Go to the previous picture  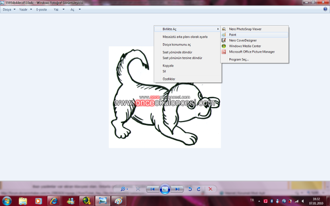pos(153,189)
